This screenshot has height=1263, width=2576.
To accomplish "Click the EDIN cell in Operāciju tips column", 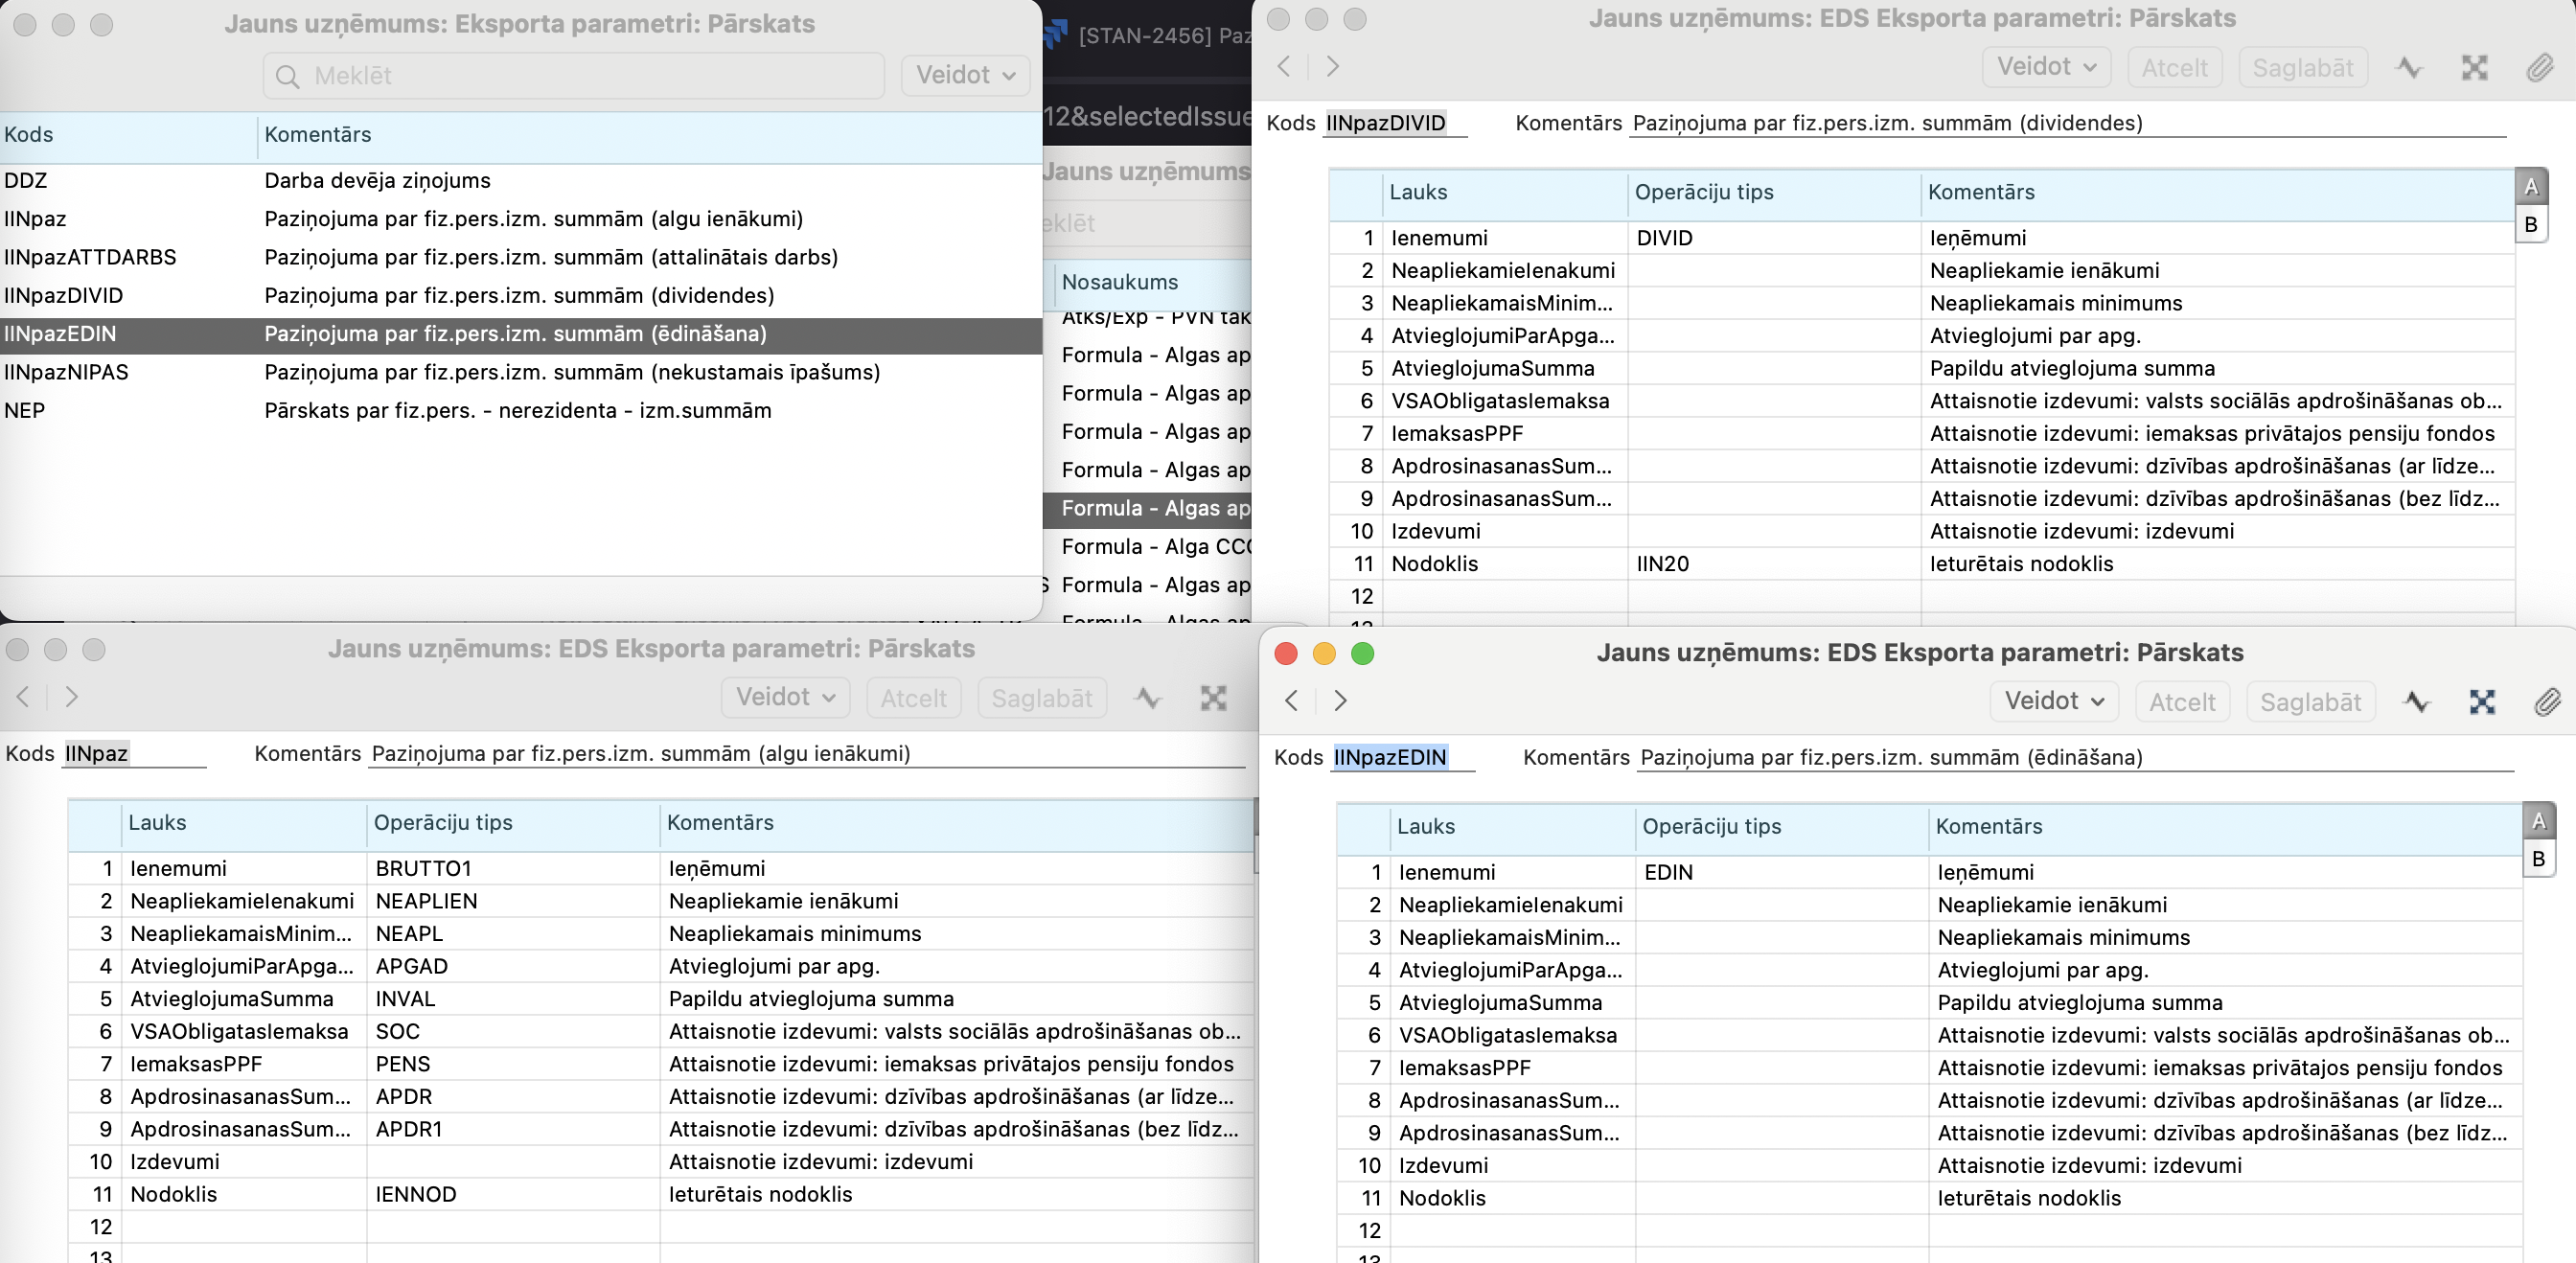I will (x=1668, y=872).
